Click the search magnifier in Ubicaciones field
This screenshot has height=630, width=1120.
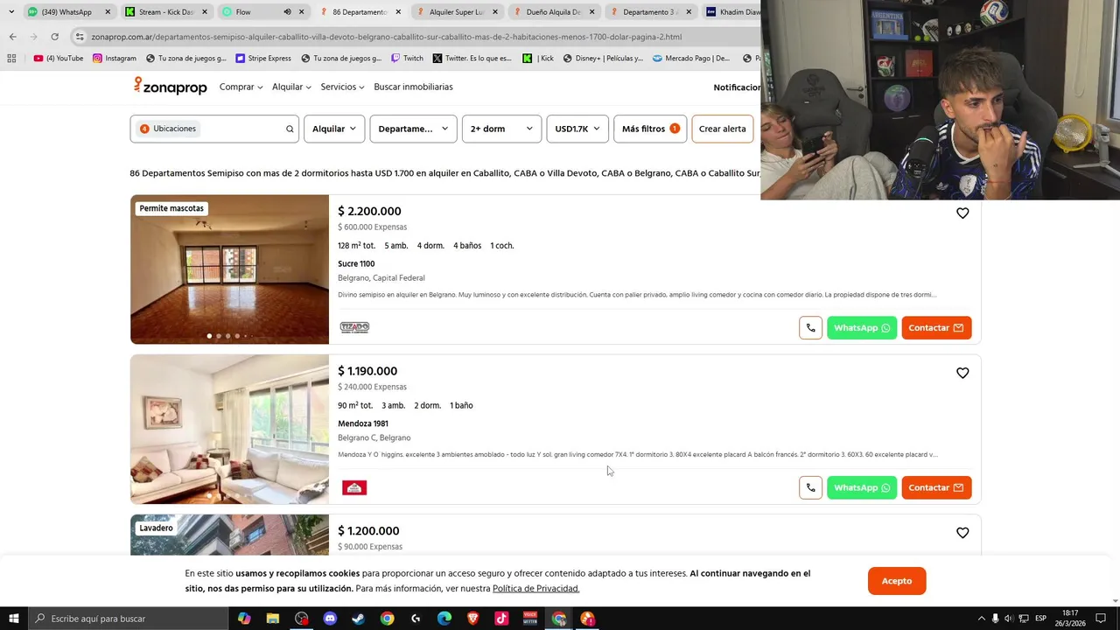point(290,129)
